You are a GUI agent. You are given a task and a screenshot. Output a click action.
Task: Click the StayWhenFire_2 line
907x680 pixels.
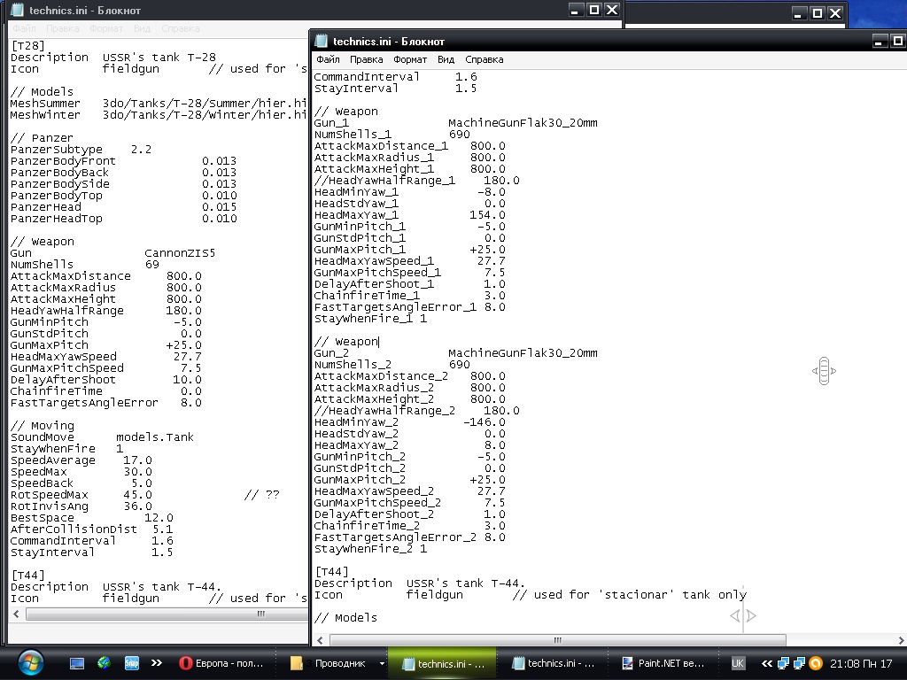point(370,549)
